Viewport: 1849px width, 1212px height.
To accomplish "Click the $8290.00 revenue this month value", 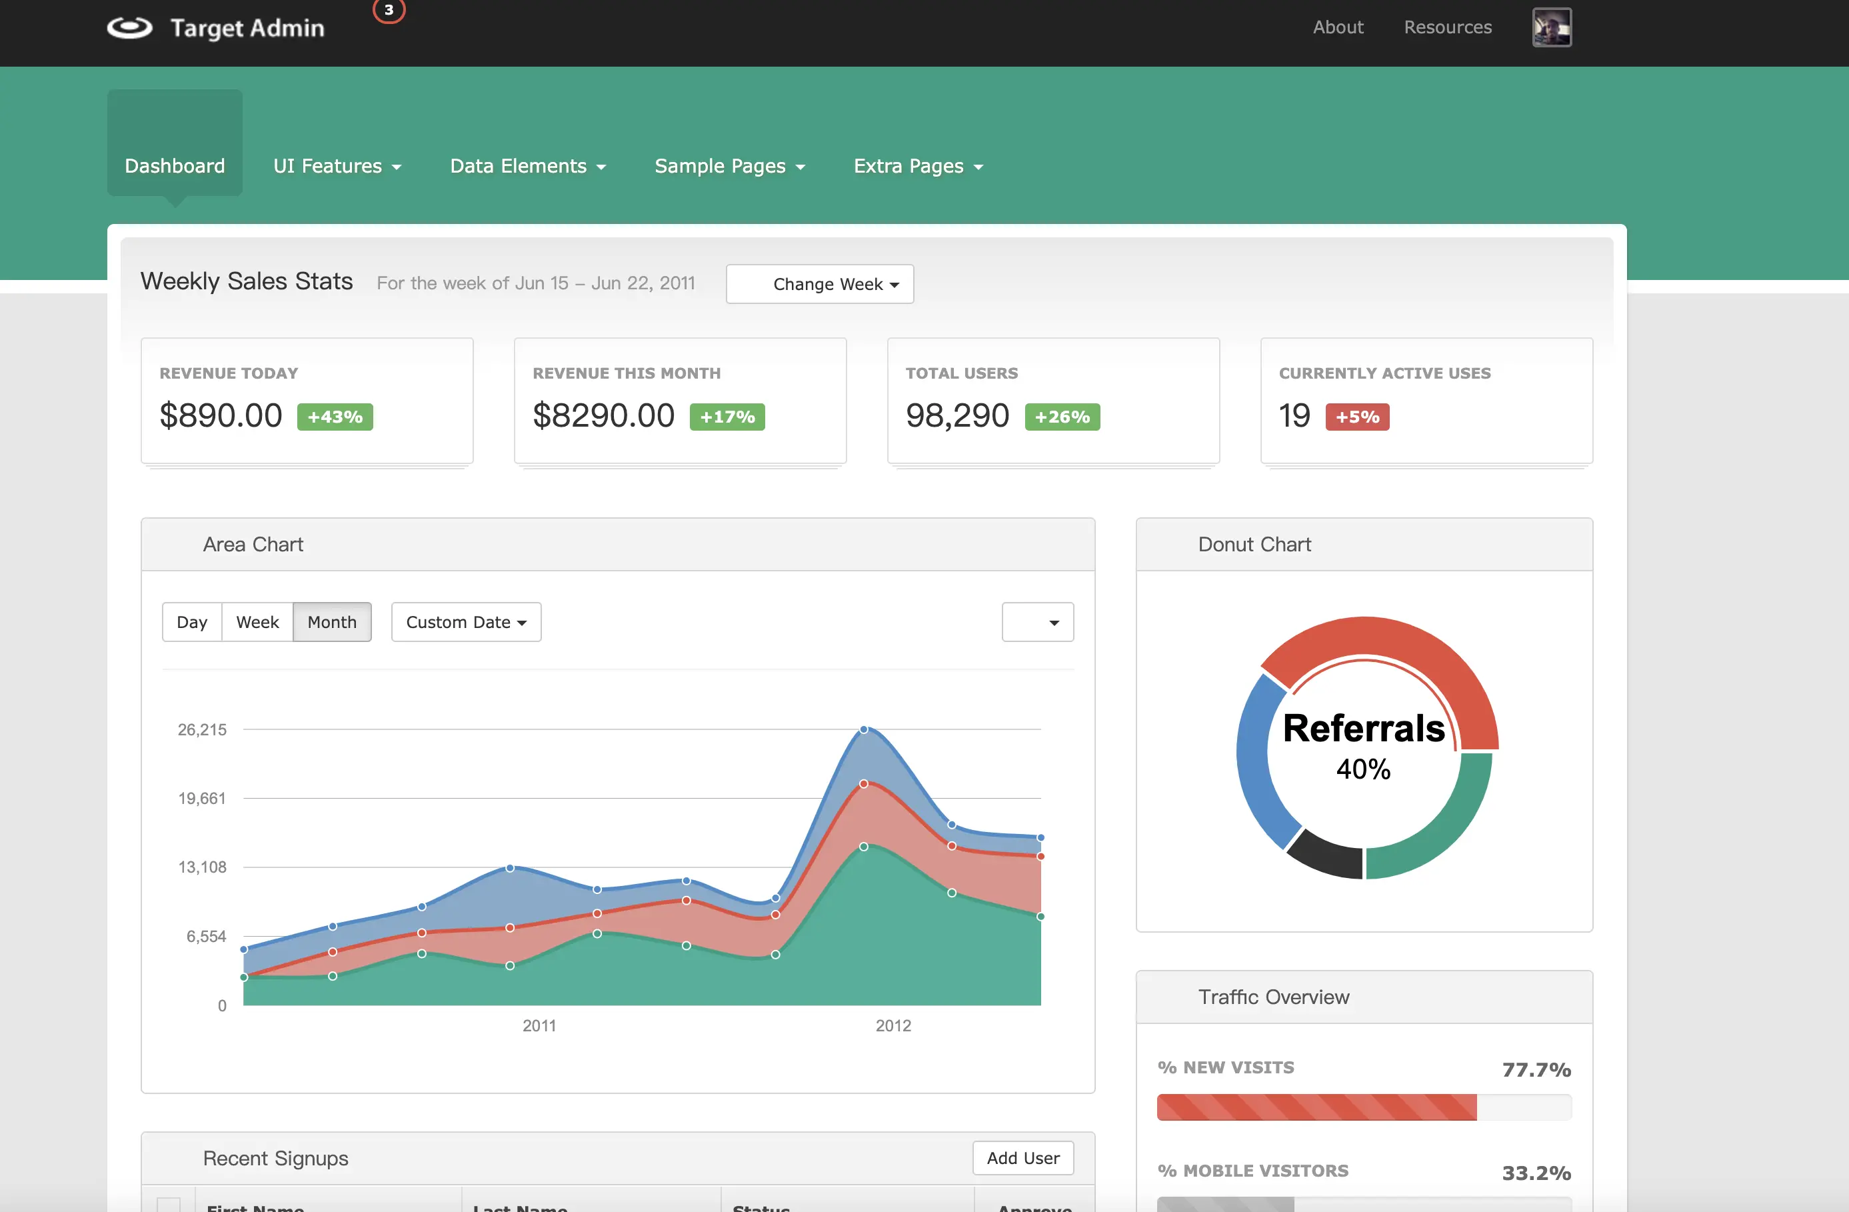I will point(603,415).
